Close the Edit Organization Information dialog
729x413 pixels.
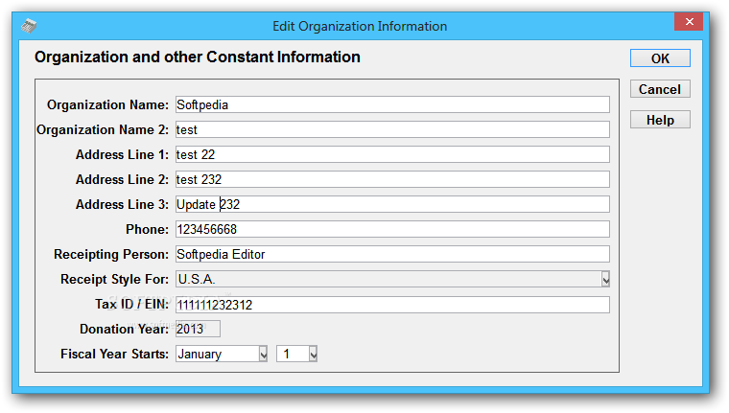click(689, 21)
